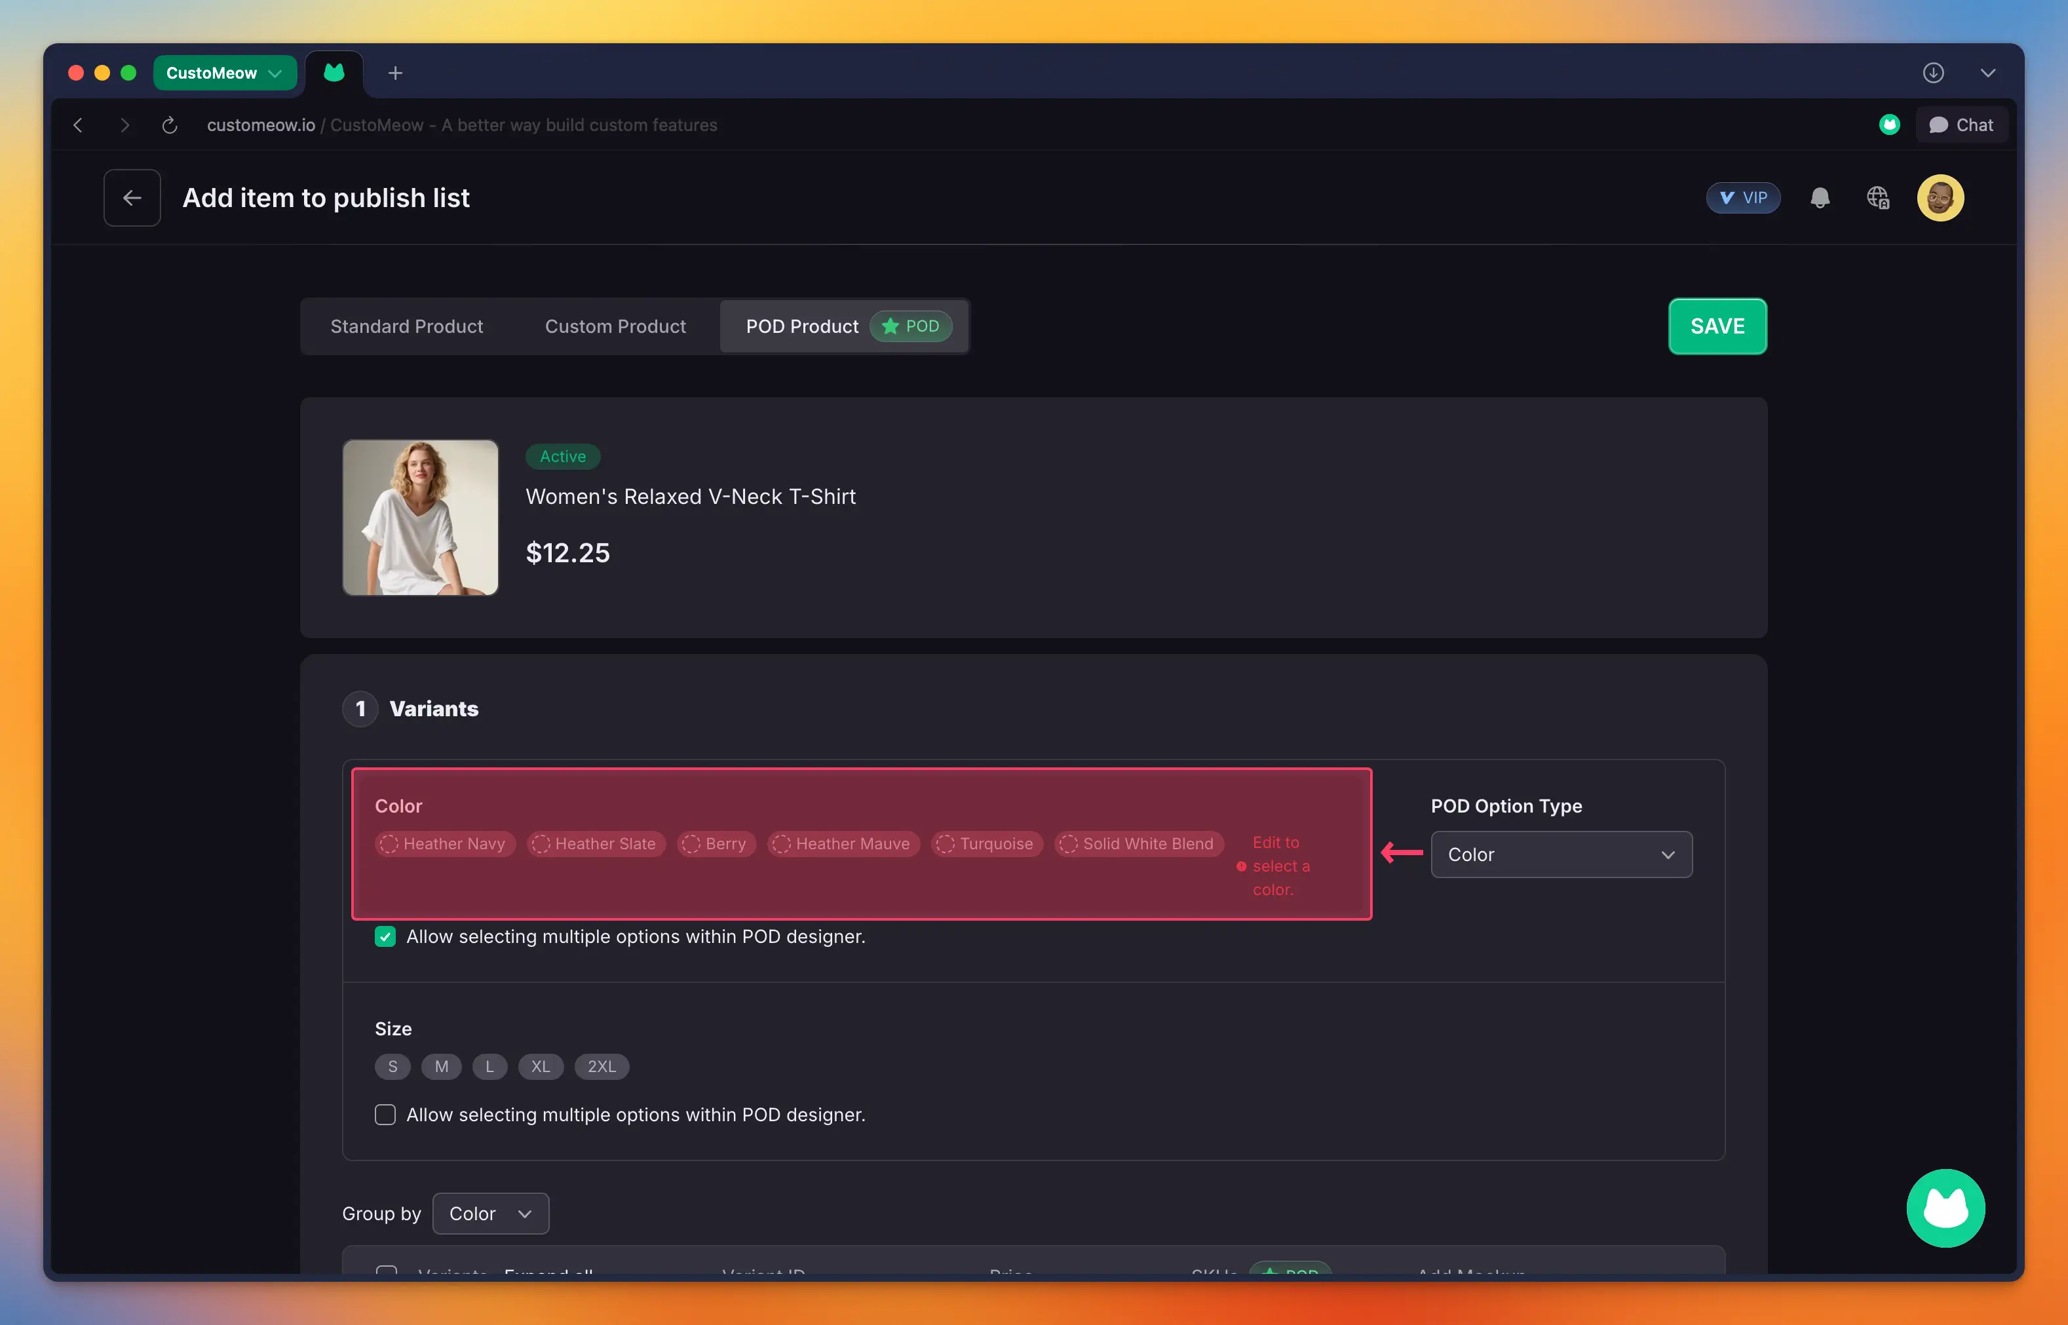Switch to the Custom Product tab

pyautogui.click(x=615, y=327)
